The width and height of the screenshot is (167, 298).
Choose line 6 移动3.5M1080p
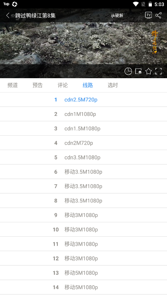83,172
